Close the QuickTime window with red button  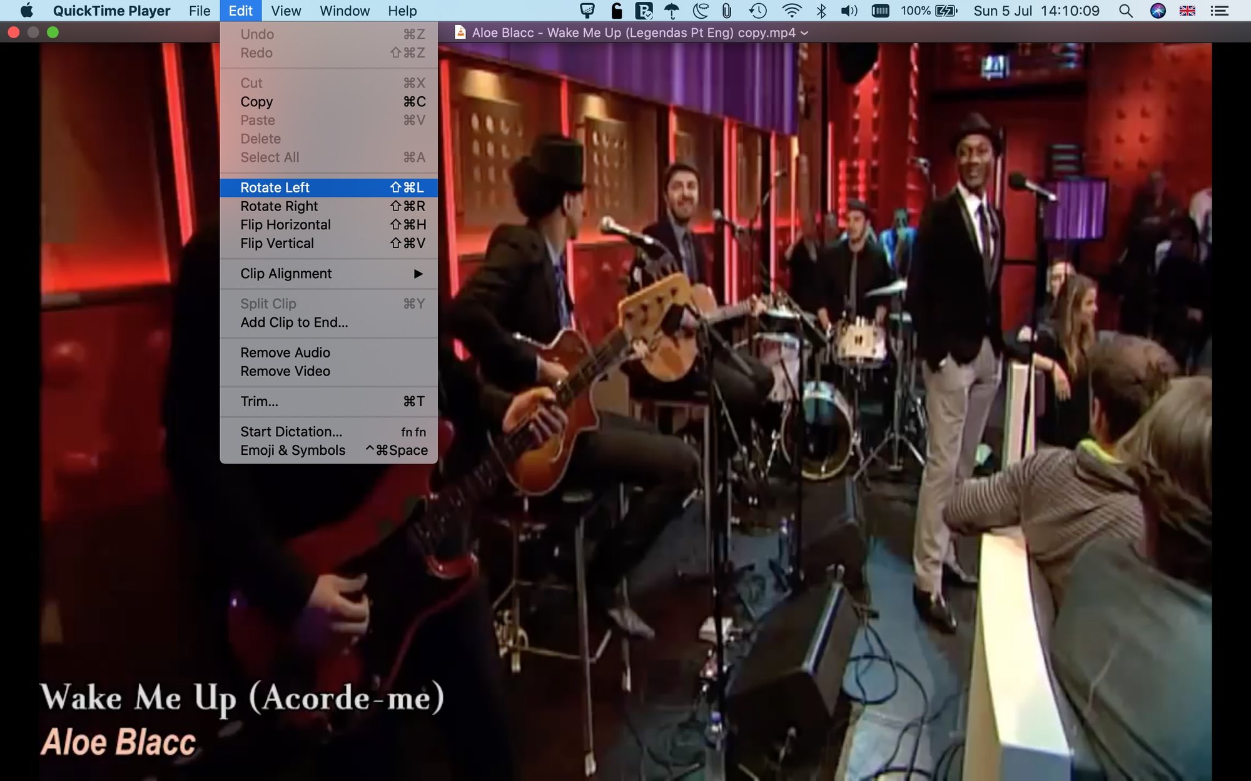pyautogui.click(x=14, y=32)
